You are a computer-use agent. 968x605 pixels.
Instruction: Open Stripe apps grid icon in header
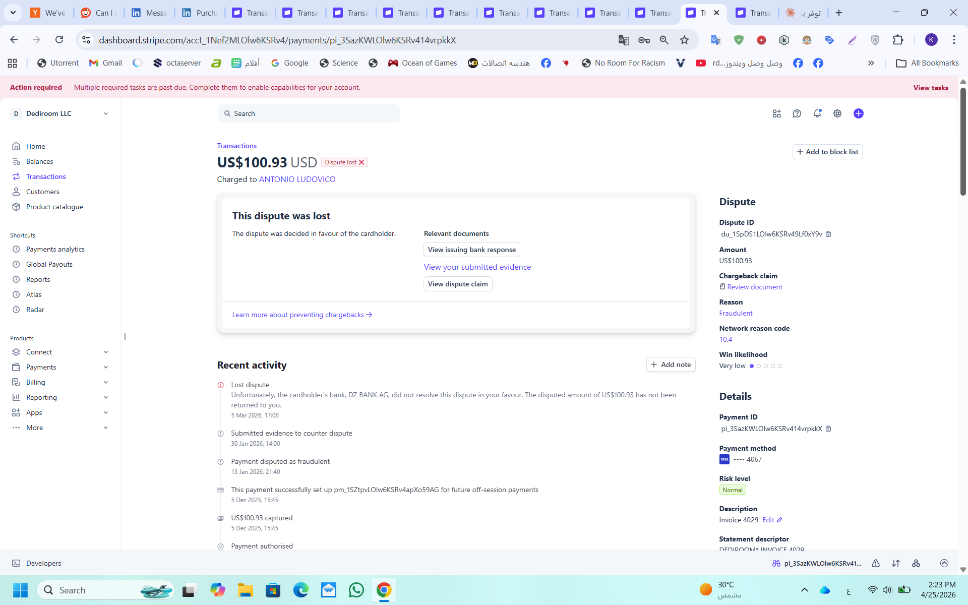[776, 113]
